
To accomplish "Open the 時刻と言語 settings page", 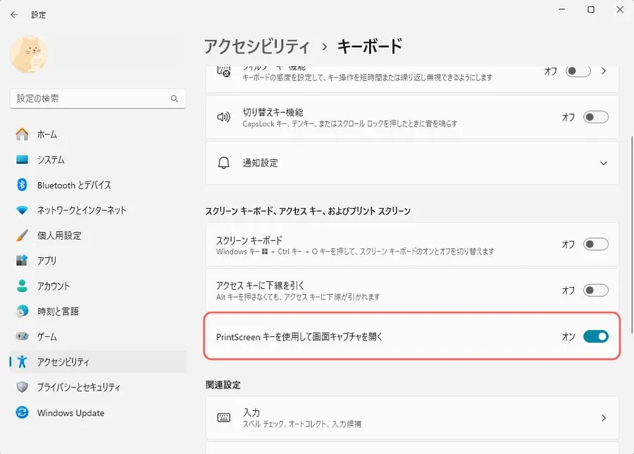I will point(58,312).
